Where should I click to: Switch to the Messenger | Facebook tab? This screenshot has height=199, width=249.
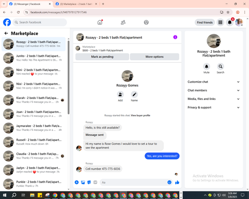pos(30,4)
